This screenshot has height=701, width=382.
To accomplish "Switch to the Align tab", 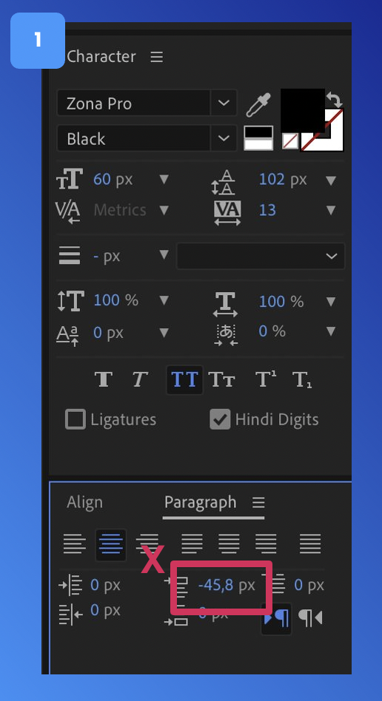I will click(84, 502).
